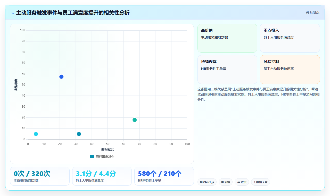Open the 重点投入 card
Viewport: 330px width, 196px height.
290,38
